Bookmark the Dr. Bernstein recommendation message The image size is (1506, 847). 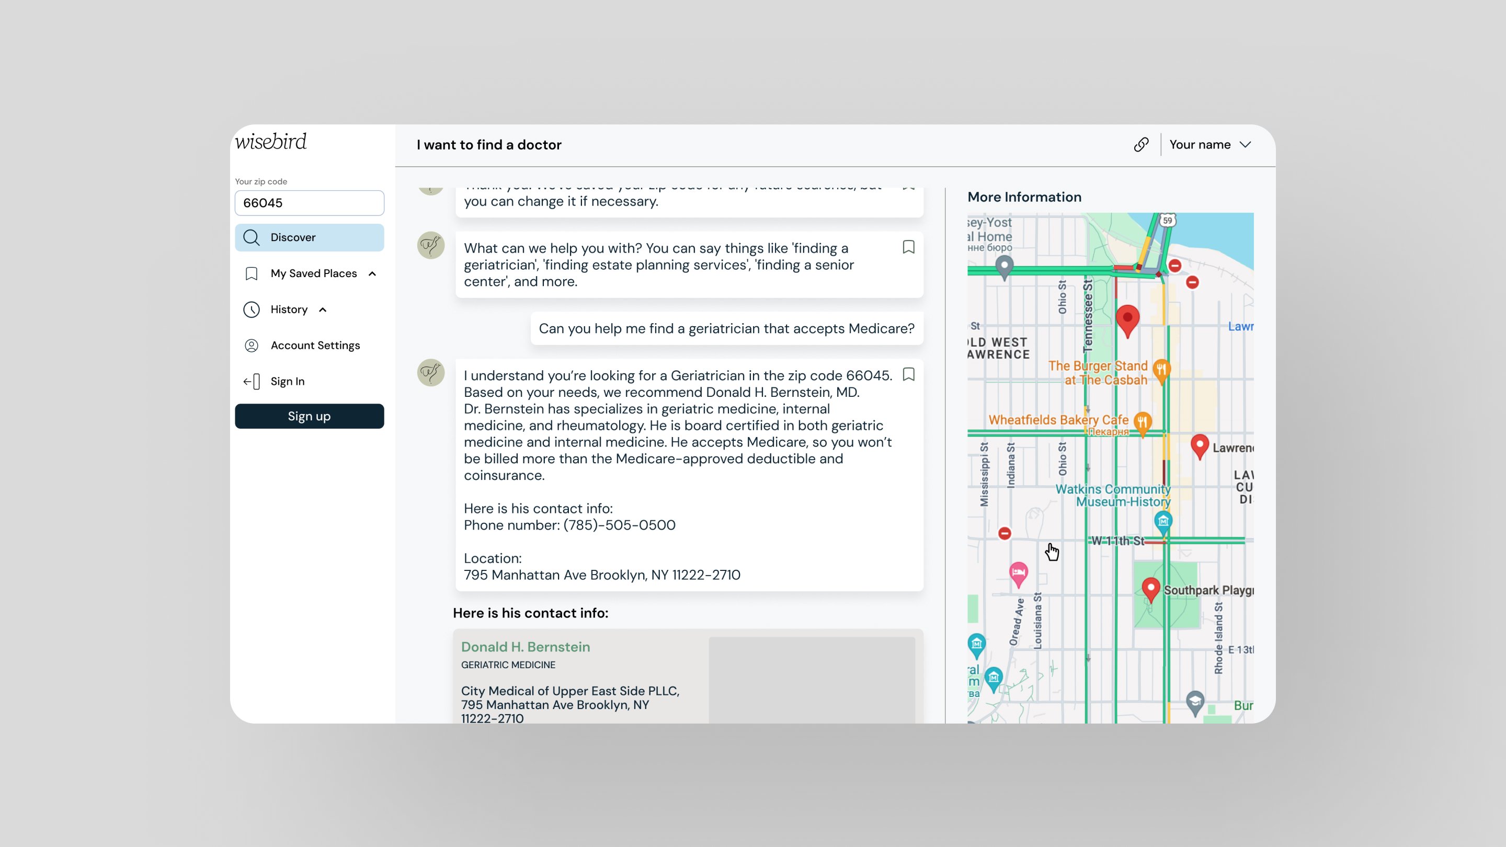point(908,374)
